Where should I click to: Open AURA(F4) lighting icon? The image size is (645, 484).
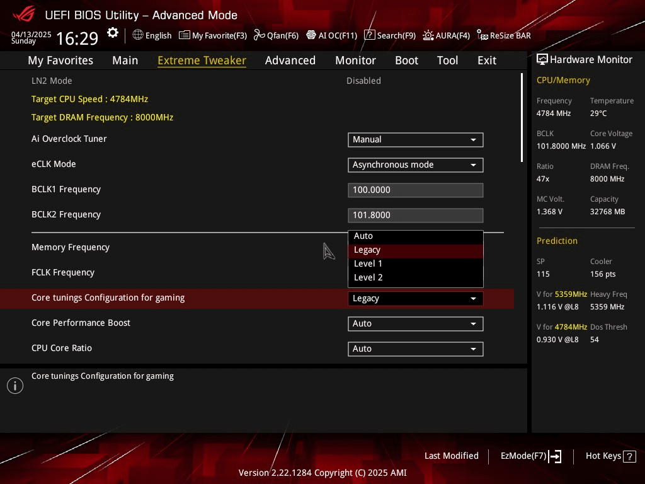coord(428,35)
